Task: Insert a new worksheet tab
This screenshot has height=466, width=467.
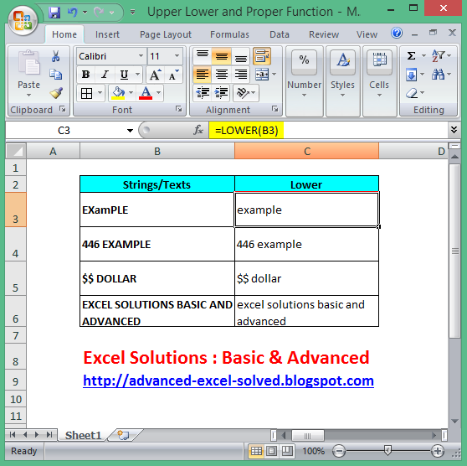Action: click(x=123, y=435)
